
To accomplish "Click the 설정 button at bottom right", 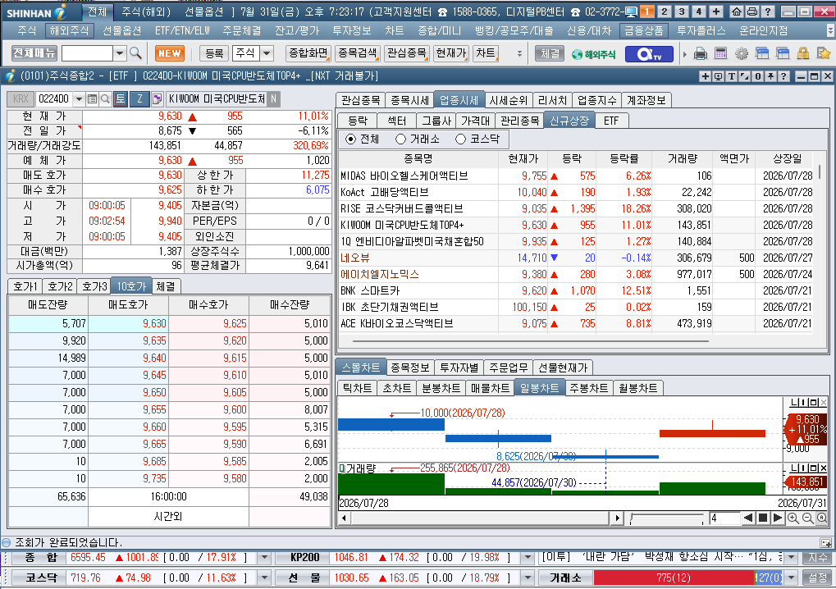I will pos(817,578).
